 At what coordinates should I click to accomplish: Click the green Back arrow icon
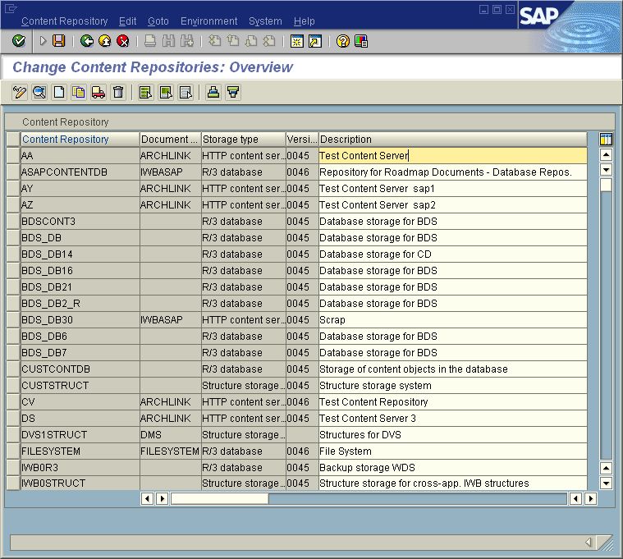[x=87, y=41]
